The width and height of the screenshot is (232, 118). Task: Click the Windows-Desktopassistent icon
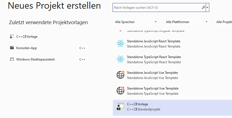pos(12,59)
